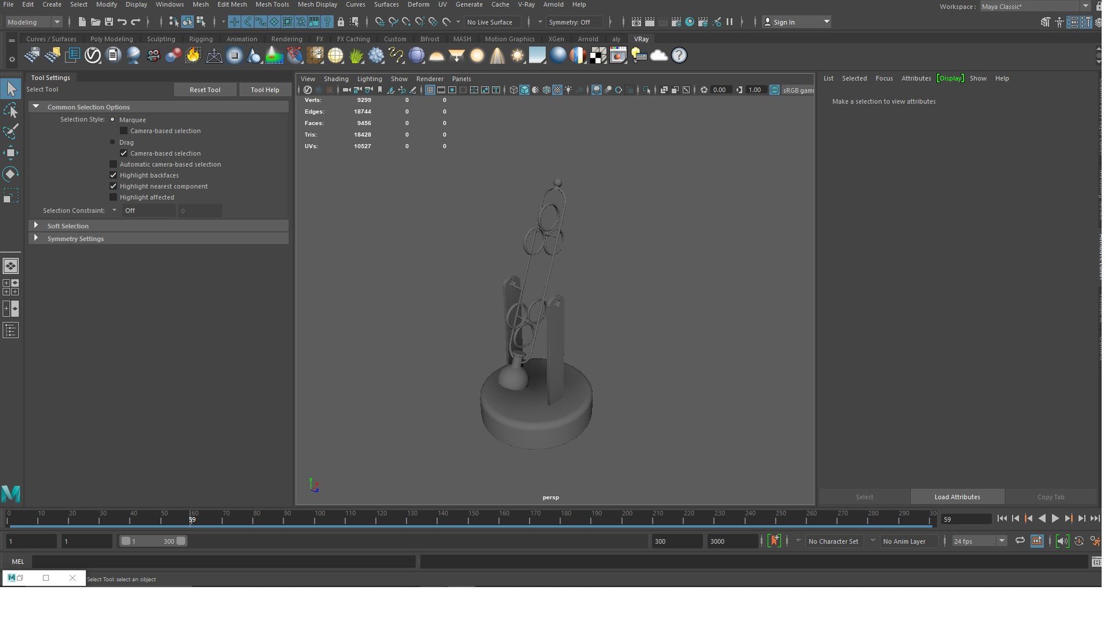Viewport: 1106px width, 626px height.
Task: Click the V-Ray sun light shelf icon
Action: point(517,56)
